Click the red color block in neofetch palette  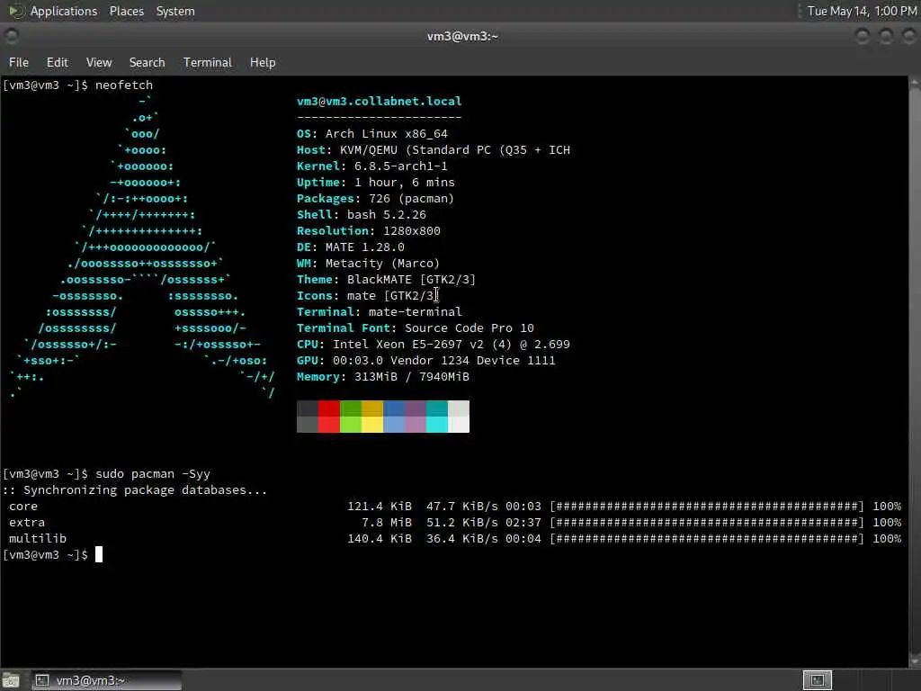click(329, 417)
